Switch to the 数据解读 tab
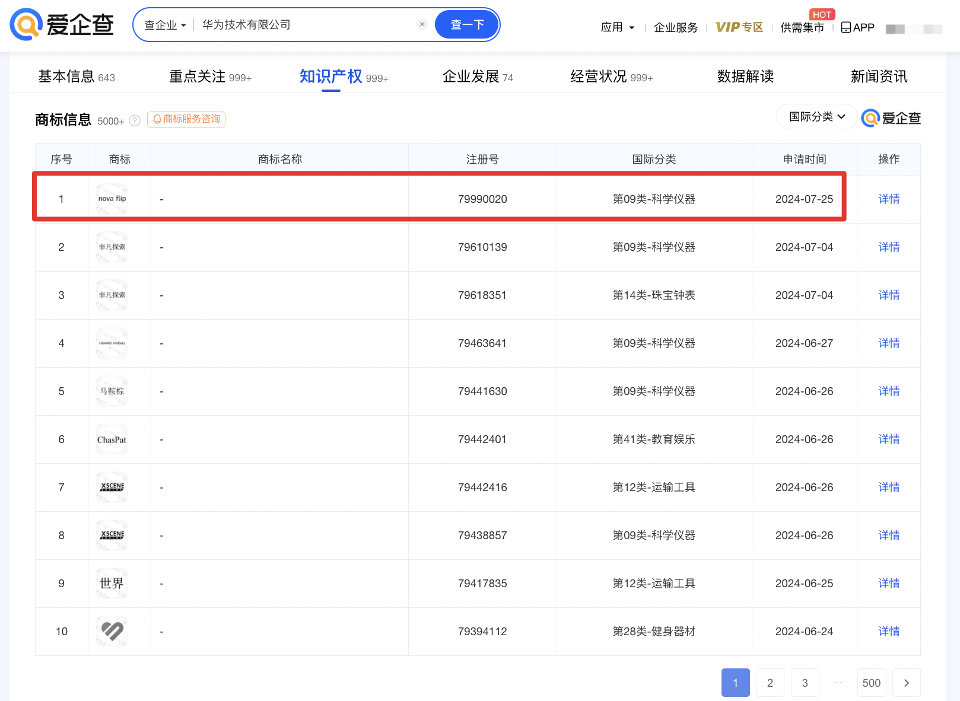 coord(745,77)
